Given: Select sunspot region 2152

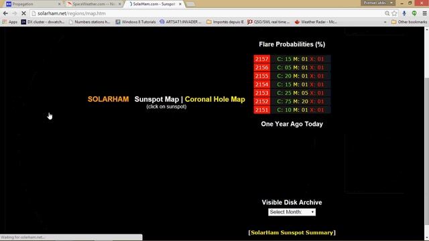Looking at the screenshot, I should [261, 101].
